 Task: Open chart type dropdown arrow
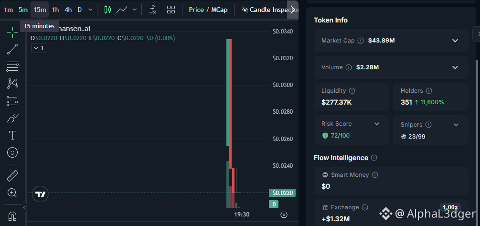click(x=135, y=10)
